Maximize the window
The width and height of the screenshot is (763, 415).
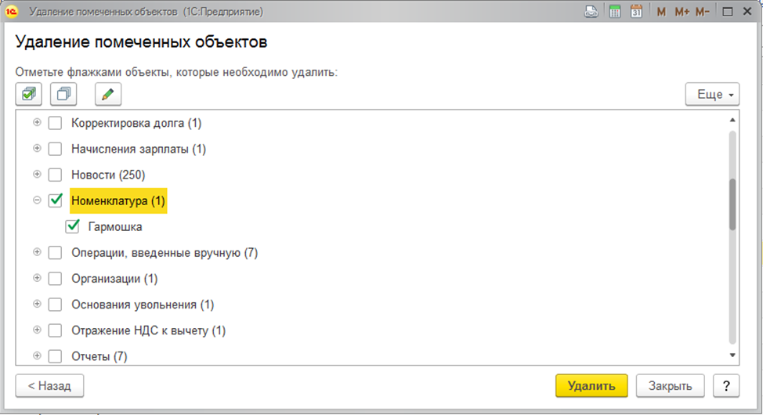click(728, 12)
